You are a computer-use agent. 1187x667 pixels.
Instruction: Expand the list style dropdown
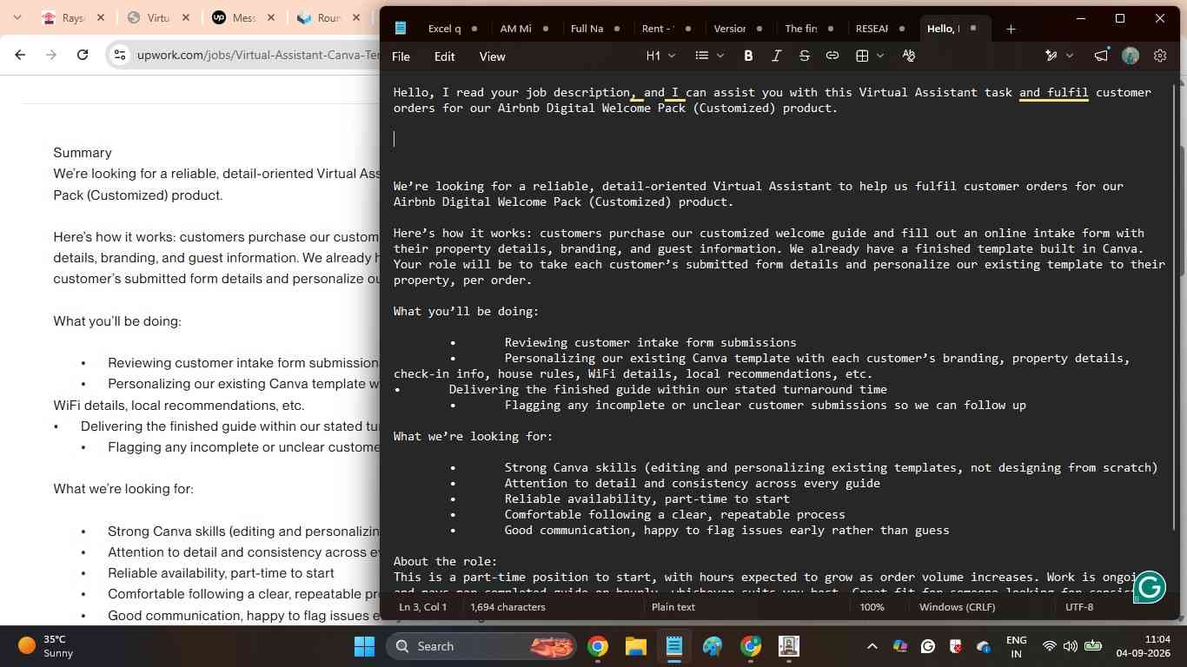(x=709, y=56)
